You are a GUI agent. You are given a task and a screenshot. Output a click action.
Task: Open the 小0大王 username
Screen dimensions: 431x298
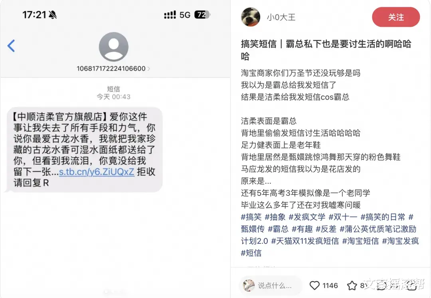point(281,17)
